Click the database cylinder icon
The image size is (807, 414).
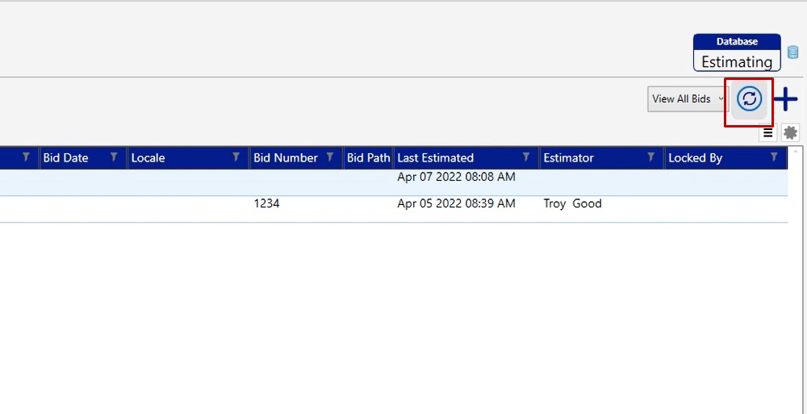pos(792,52)
